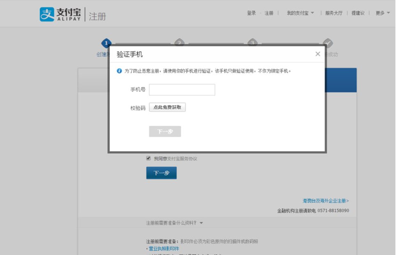Click the blue 下一步 button on the form

click(x=162, y=173)
